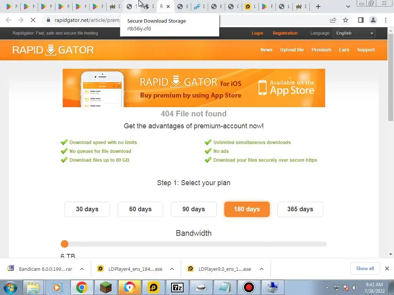
Task: Click the Rapidgator logo in header
Action: tap(53, 50)
